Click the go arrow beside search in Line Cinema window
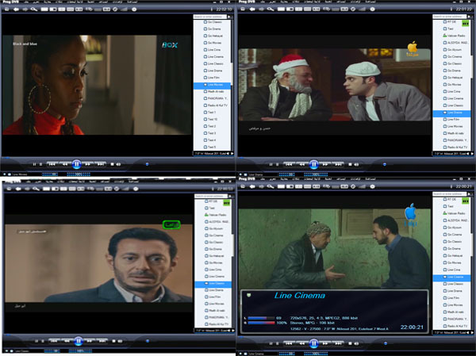This screenshot has height=356, width=476. [470, 193]
